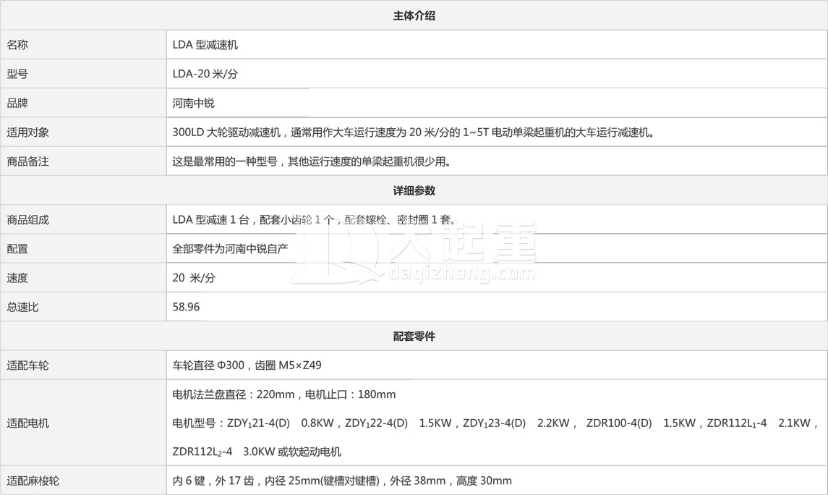Click the 适配车轮 row label
This screenshot has width=828, height=495.
pyautogui.click(x=27, y=365)
